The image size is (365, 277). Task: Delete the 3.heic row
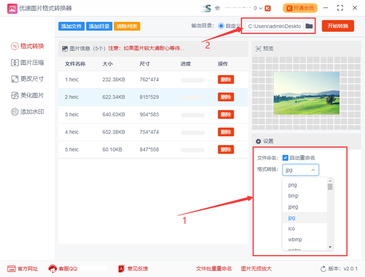[x=226, y=115]
